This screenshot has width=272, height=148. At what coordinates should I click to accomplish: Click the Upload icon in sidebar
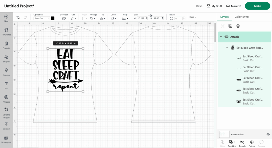tap(6, 126)
